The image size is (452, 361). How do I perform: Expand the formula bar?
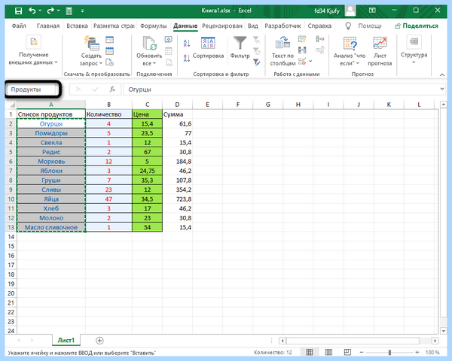[x=442, y=89]
